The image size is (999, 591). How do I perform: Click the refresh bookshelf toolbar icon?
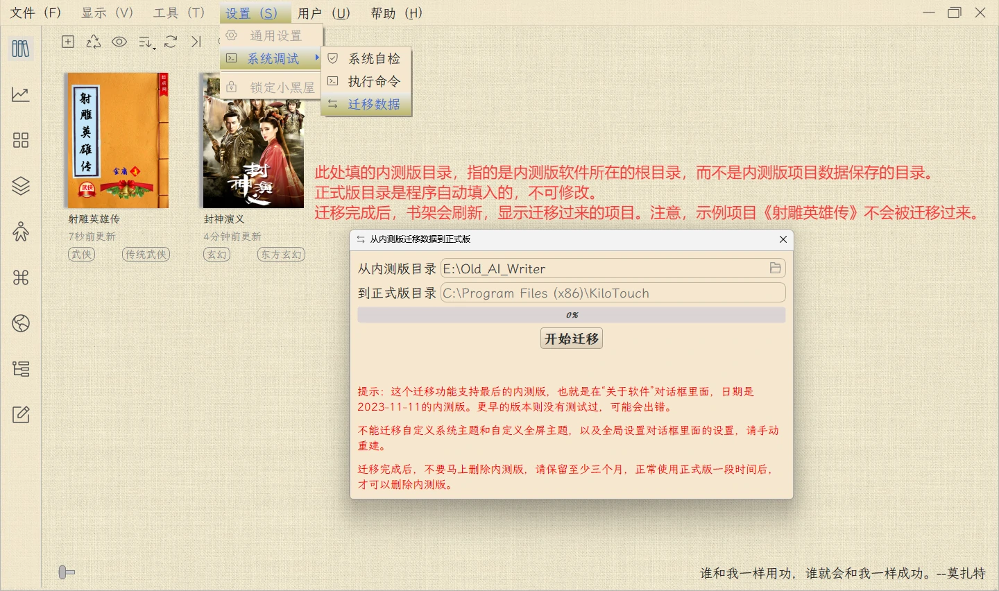pyautogui.click(x=171, y=42)
